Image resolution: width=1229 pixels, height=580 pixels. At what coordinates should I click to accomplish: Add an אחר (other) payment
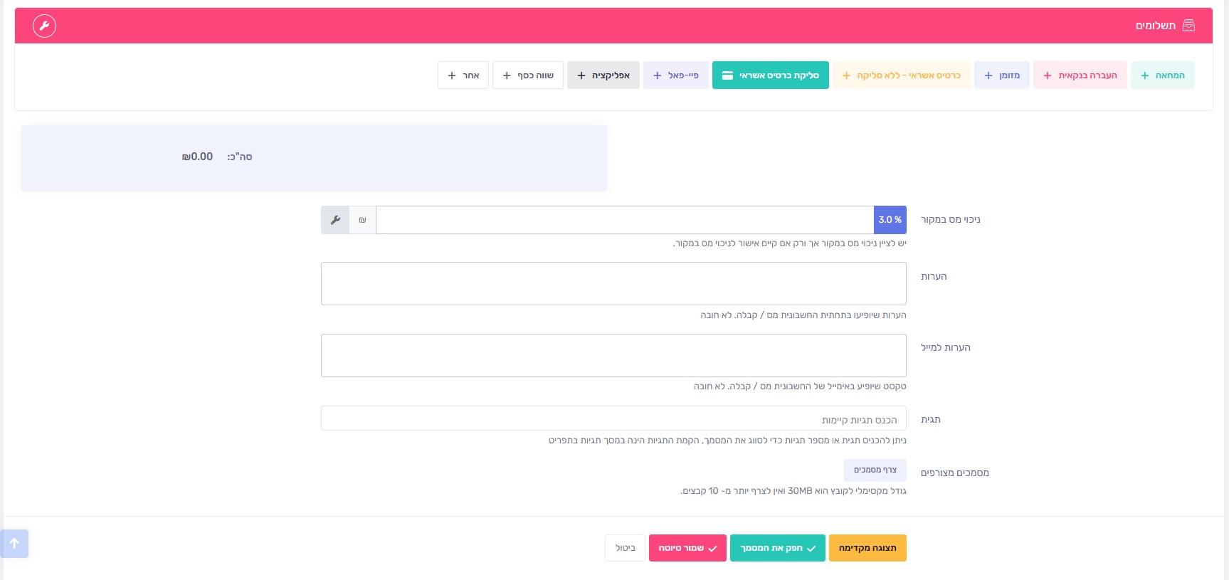point(463,75)
